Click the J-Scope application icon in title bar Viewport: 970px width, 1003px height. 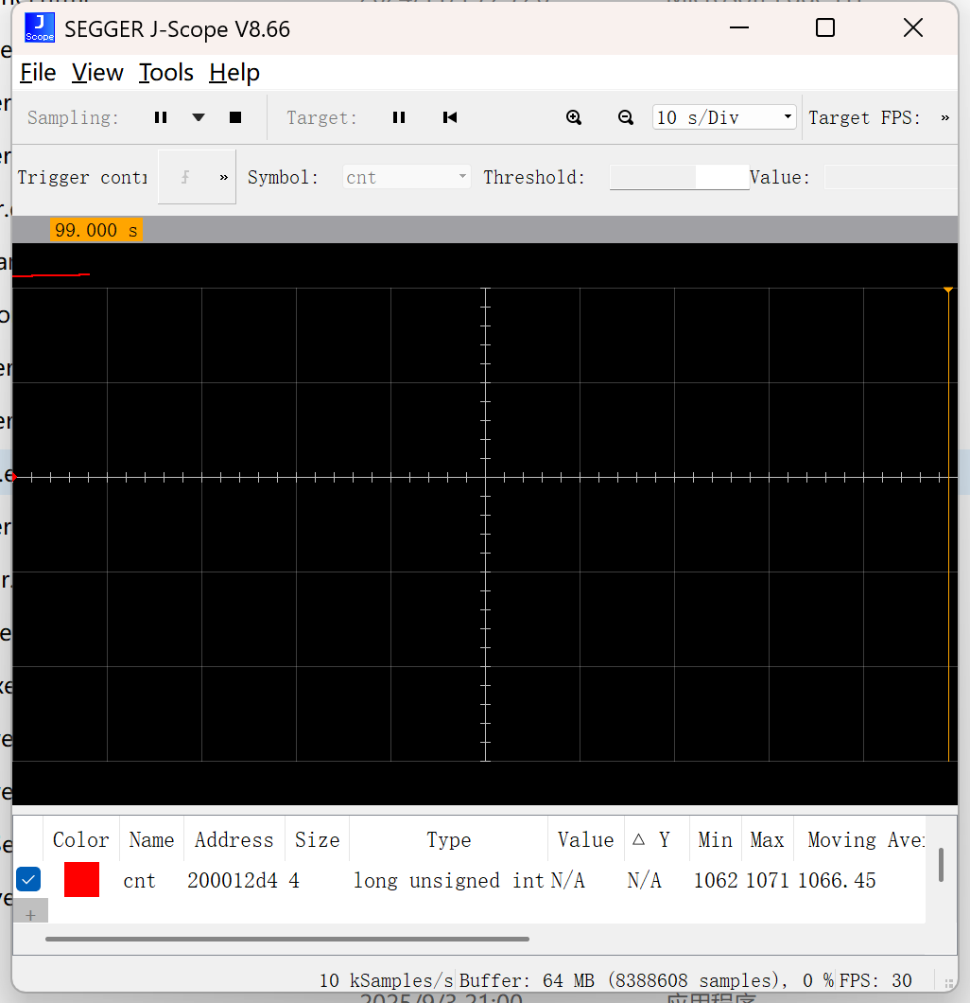click(x=40, y=28)
